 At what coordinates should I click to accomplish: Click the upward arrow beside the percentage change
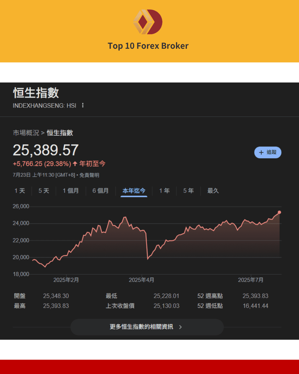74,164
